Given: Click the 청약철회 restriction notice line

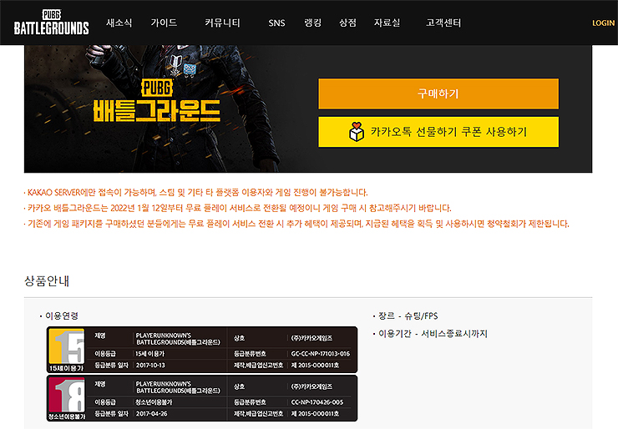Looking at the screenshot, I should [x=296, y=224].
